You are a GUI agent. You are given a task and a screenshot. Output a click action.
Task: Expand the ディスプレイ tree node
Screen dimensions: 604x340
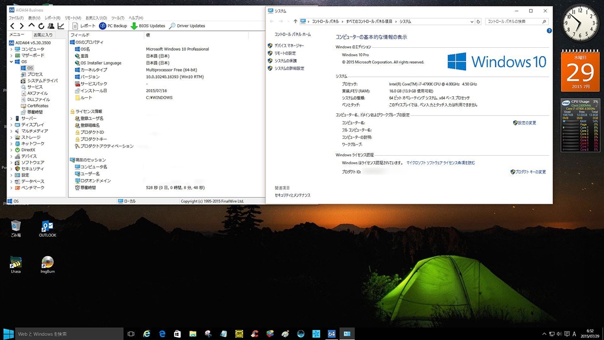coord(11,125)
